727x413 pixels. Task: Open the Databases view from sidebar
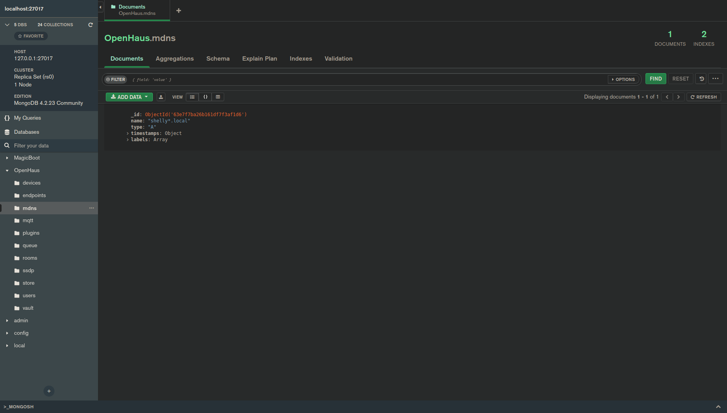tap(27, 132)
